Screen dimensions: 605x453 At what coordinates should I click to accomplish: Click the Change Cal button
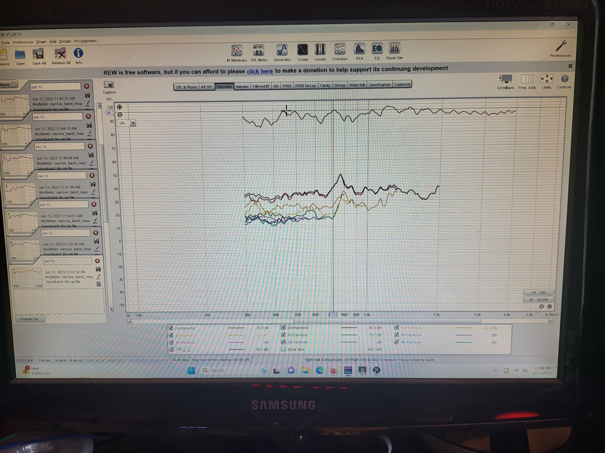[30, 319]
